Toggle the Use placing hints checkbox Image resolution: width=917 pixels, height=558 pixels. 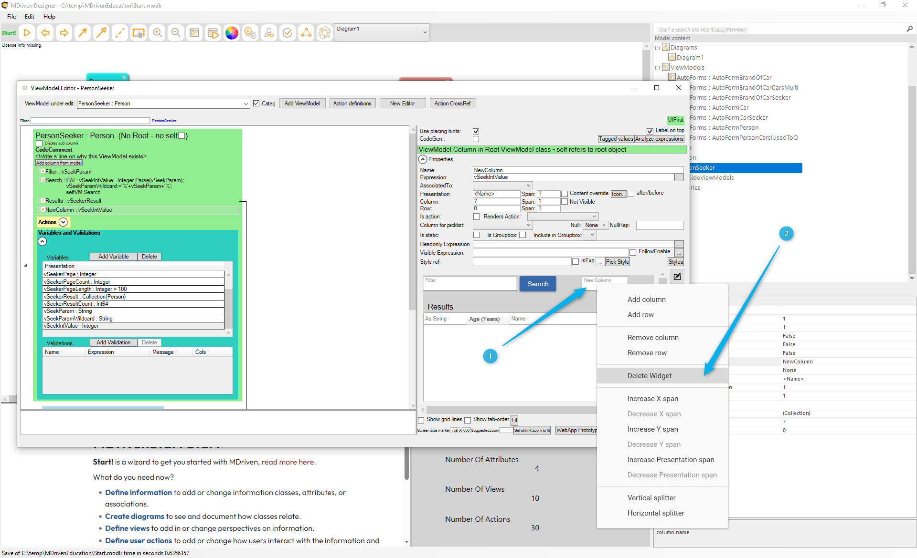(476, 131)
